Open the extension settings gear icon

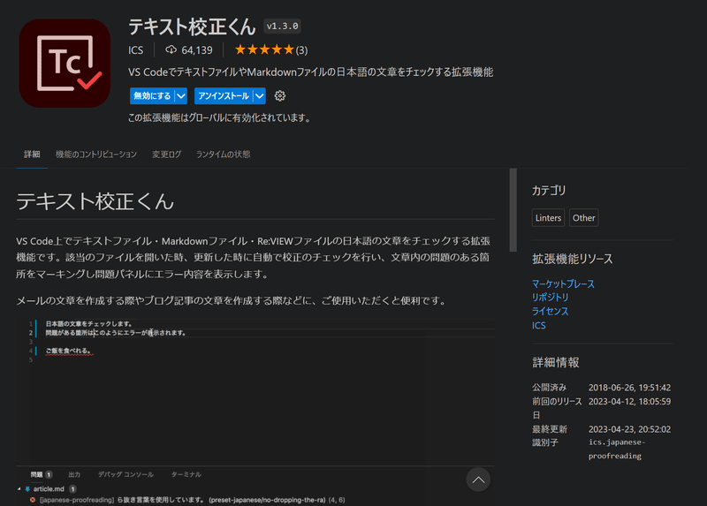(280, 96)
